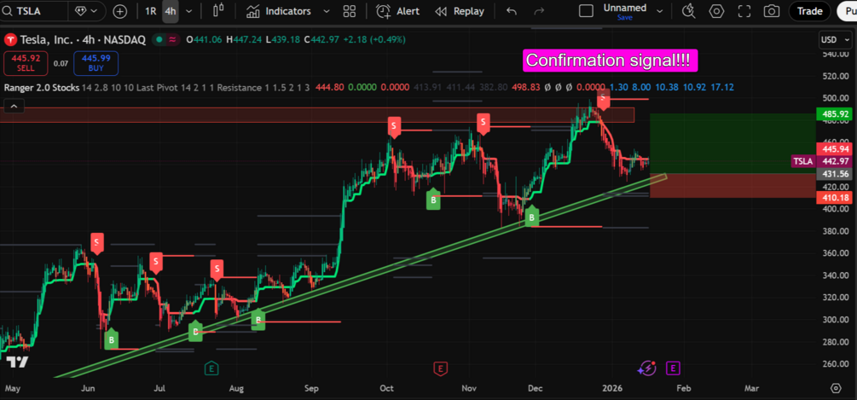Click the red S signal near 500.00

603,98
